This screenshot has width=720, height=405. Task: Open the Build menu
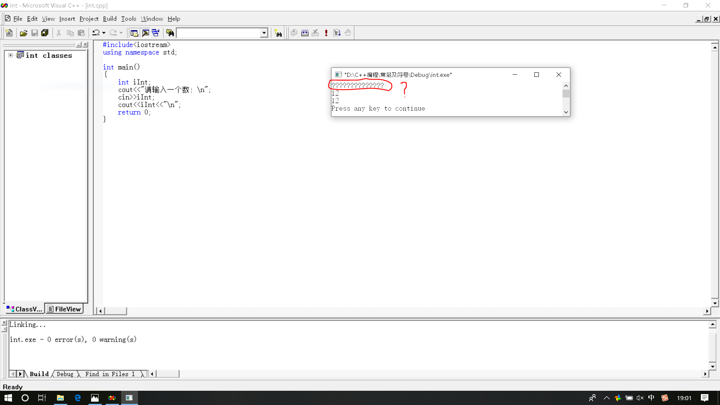pos(110,19)
